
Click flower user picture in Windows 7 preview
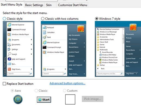[133, 27]
